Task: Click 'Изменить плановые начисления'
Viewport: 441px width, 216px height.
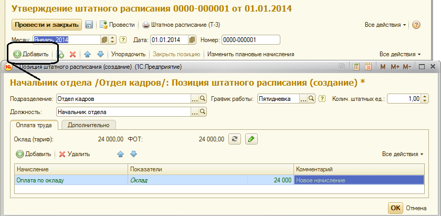Action: [x=251, y=54]
